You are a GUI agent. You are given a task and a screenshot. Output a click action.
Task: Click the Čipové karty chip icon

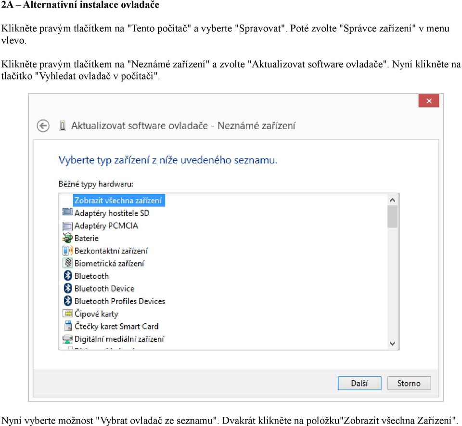(68, 313)
